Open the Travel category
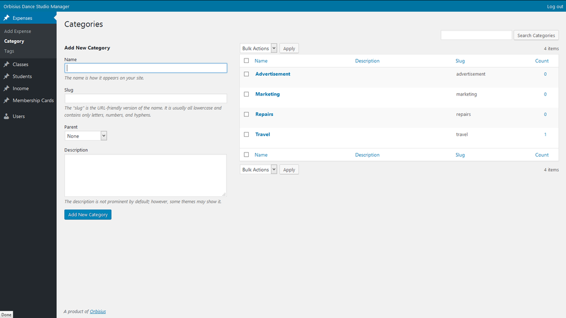 click(263, 135)
